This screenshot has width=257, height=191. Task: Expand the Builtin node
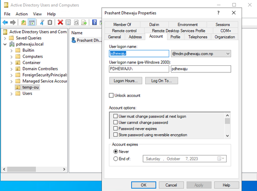11,50
